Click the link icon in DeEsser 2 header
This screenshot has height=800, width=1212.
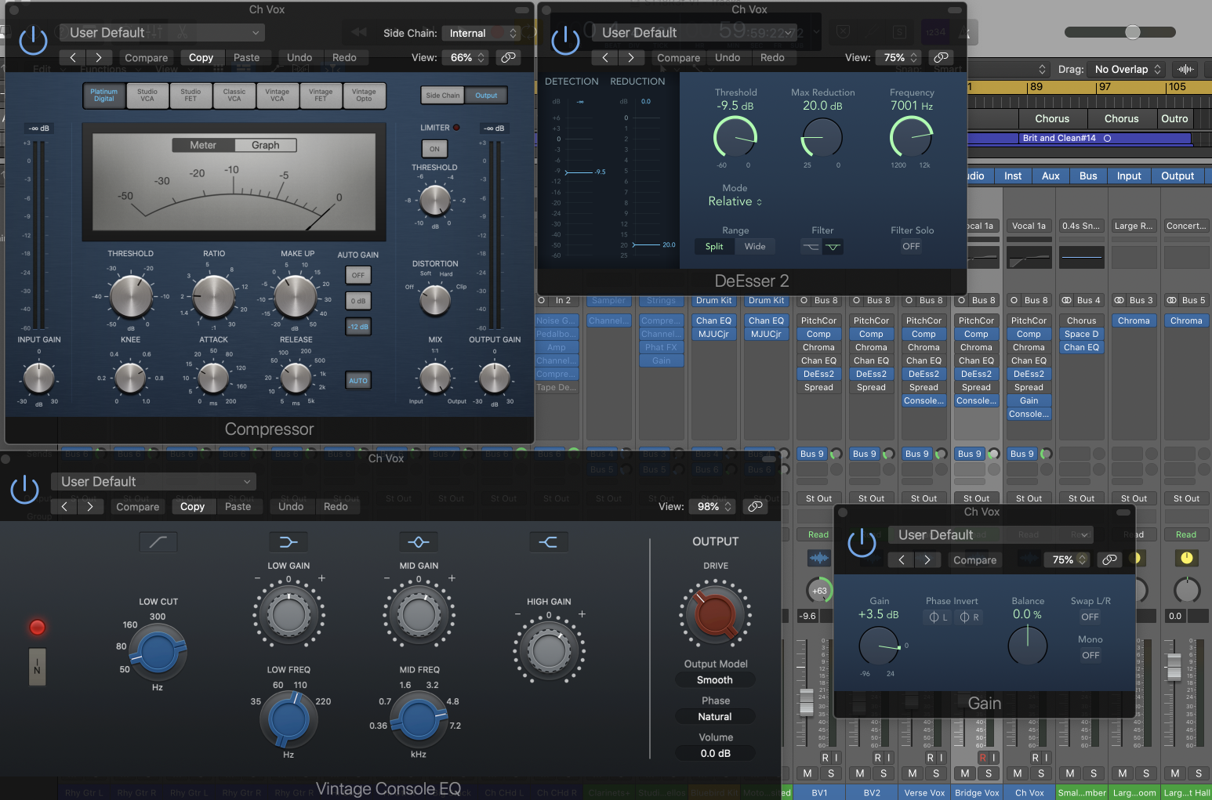(x=941, y=57)
